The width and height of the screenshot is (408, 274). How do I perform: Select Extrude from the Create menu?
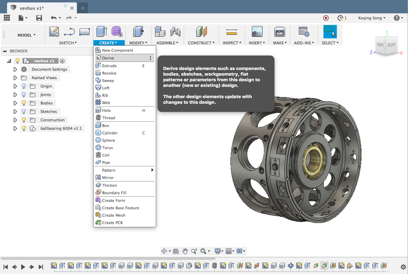click(x=109, y=66)
